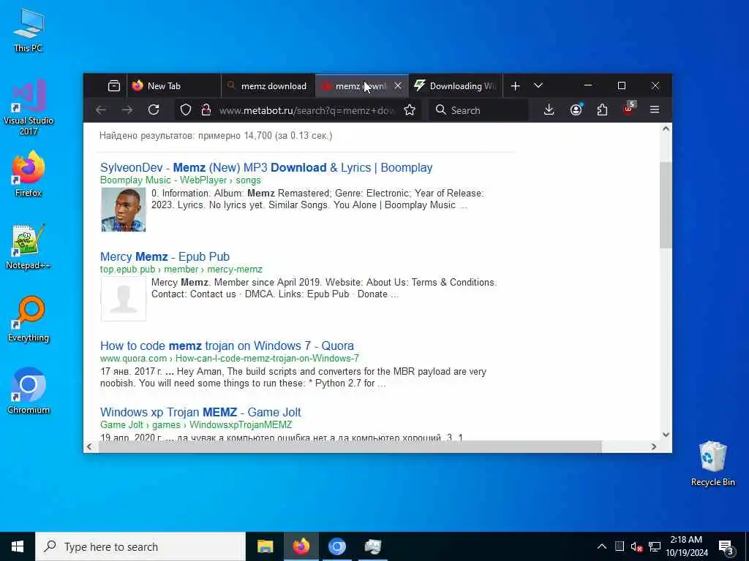Go forward one page in Firefox
This screenshot has height=561, width=749.
(127, 110)
